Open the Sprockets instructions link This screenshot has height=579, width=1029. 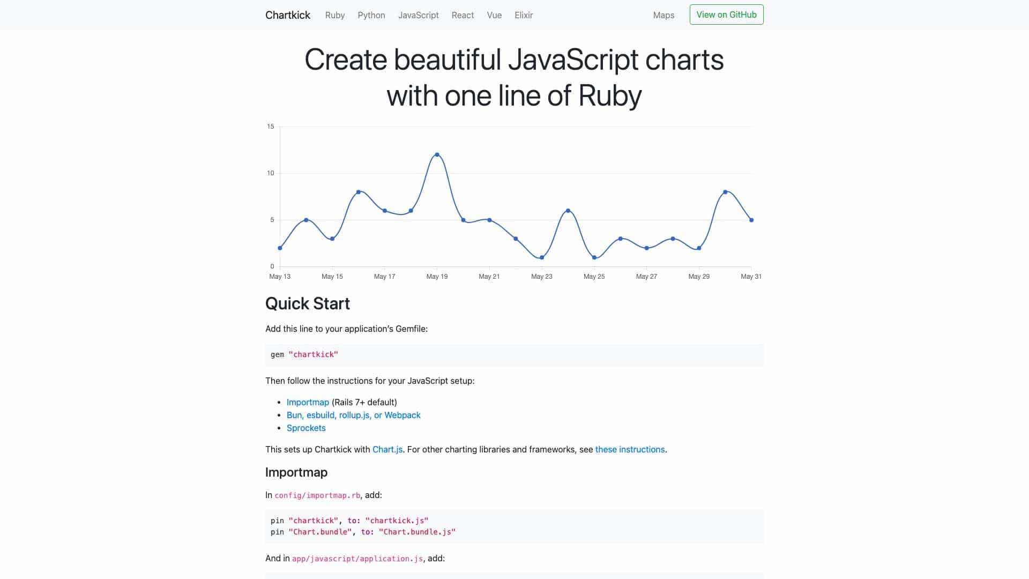pos(306,428)
